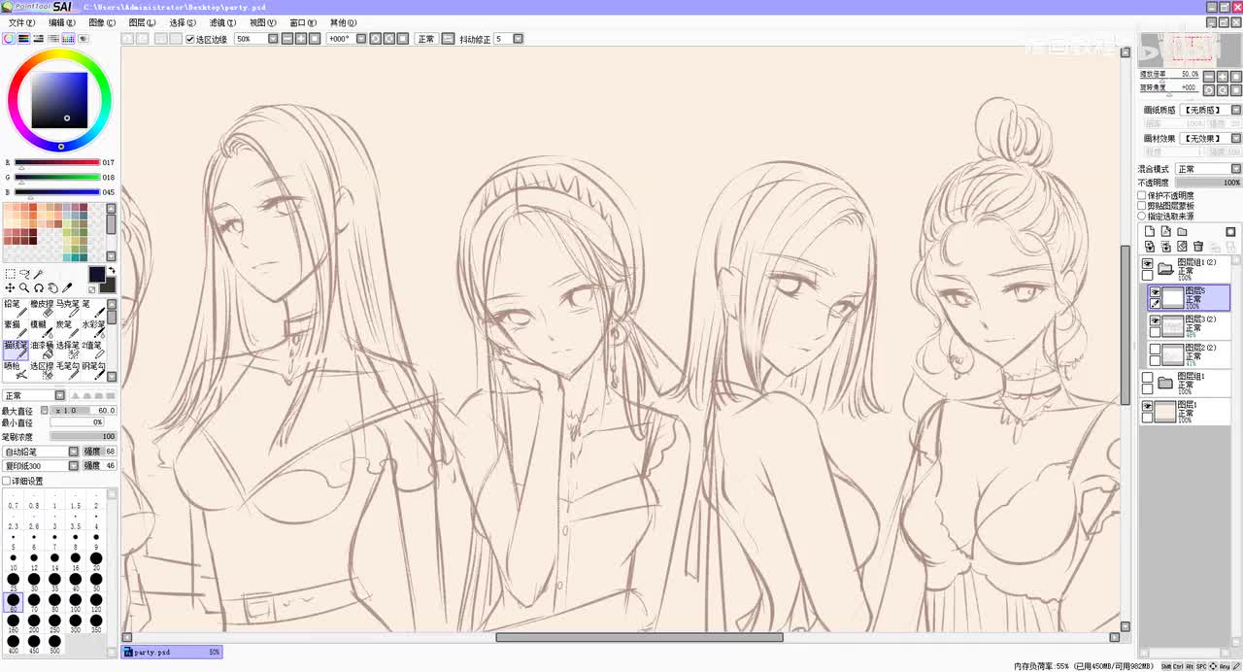1243x672 pixels.
Task: Open the 选择 (Select) menu
Action: (x=183, y=22)
